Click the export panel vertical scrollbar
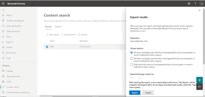The width and height of the screenshot is (205, 97). 204,37
